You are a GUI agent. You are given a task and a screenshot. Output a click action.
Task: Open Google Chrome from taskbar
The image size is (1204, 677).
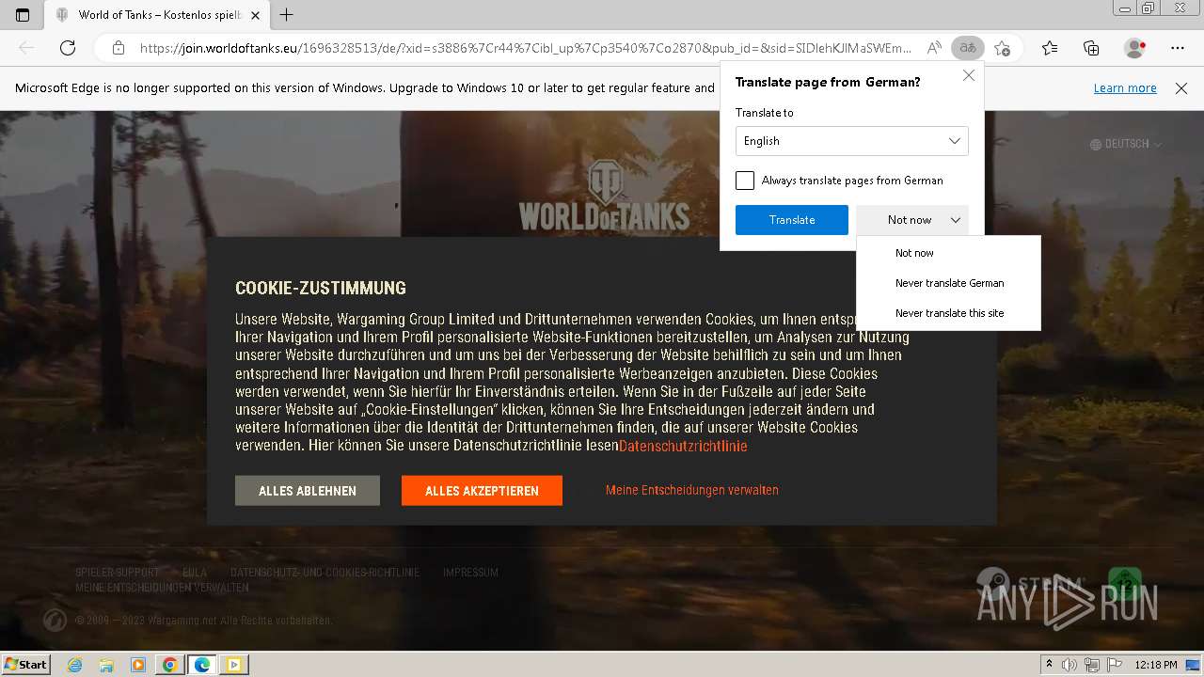pyautogui.click(x=170, y=665)
